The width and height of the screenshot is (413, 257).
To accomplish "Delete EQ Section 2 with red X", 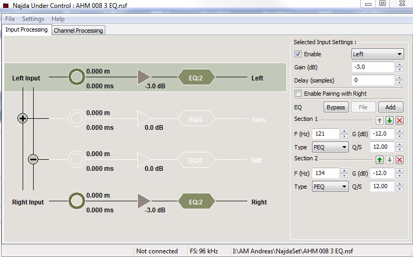I will pos(399,159).
